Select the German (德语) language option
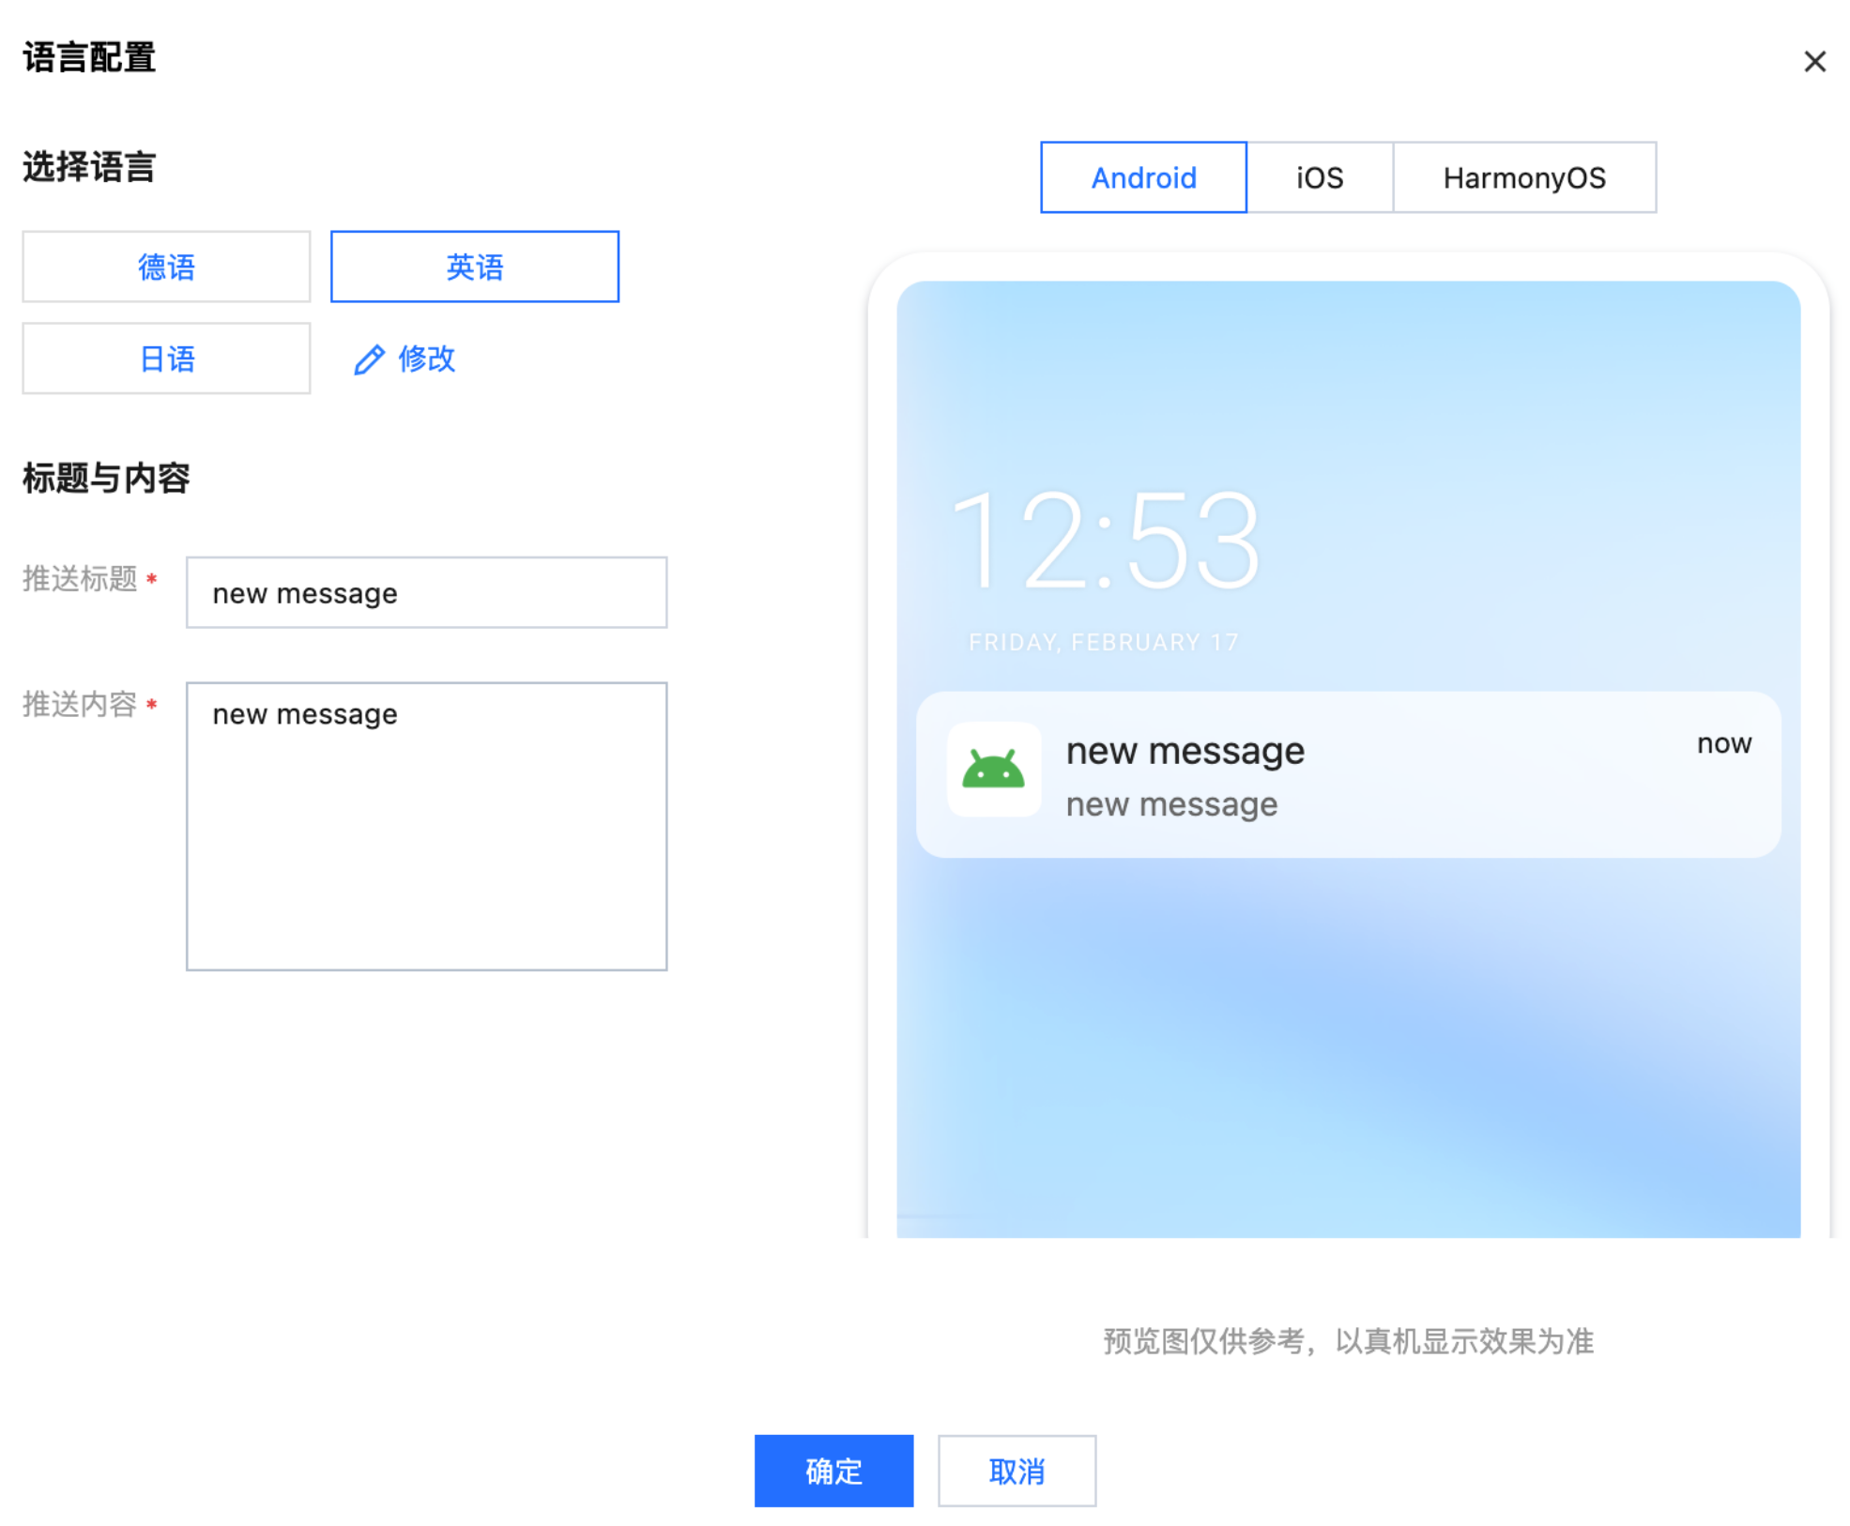This screenshot has height=1526, width=1850. (166, 267)
